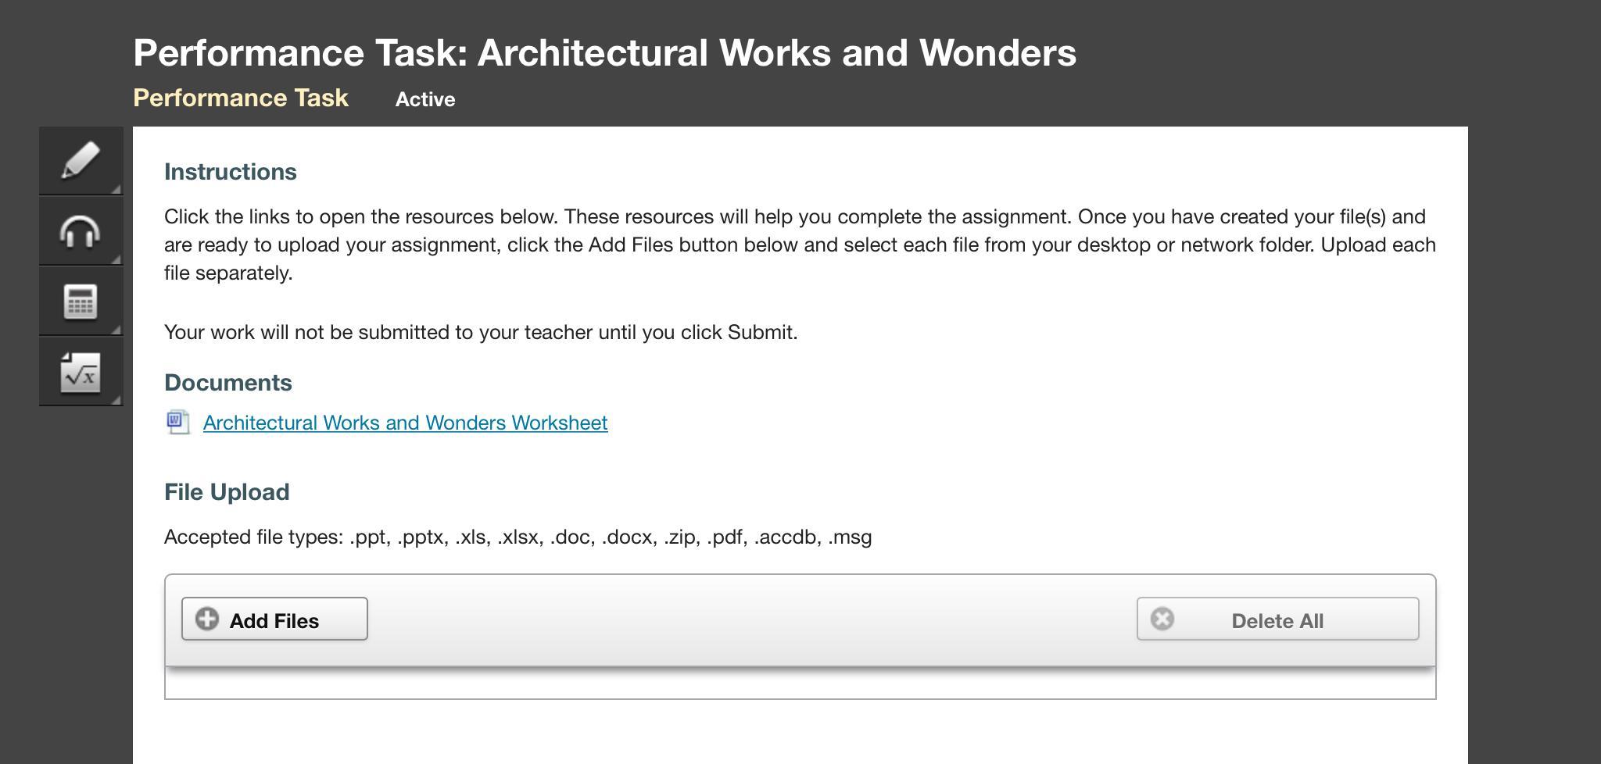Expand the headphones tool corner arrow
This screenshot has width=1601, height=764.
click(x=116, y=259)
